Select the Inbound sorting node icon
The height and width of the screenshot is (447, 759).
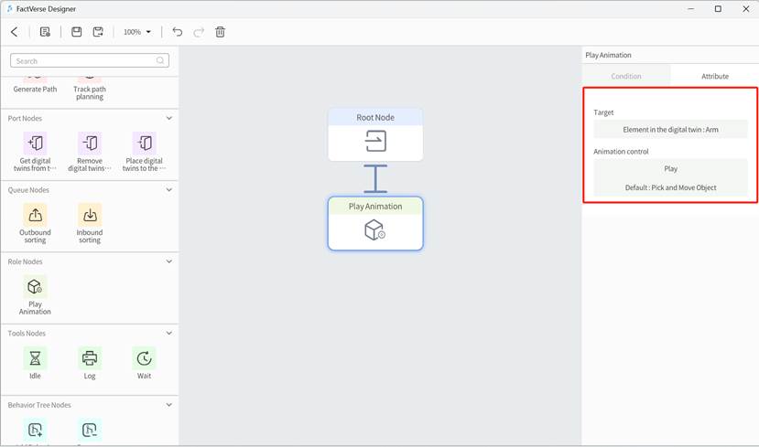[x=90, y=215]
